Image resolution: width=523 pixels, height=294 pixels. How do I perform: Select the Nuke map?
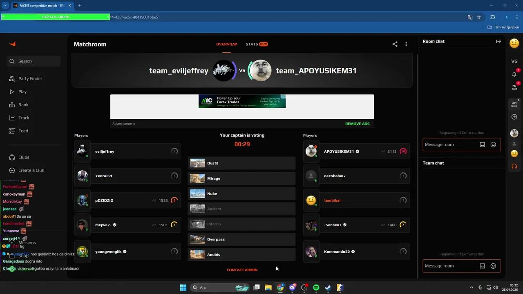tap(241, 194)
